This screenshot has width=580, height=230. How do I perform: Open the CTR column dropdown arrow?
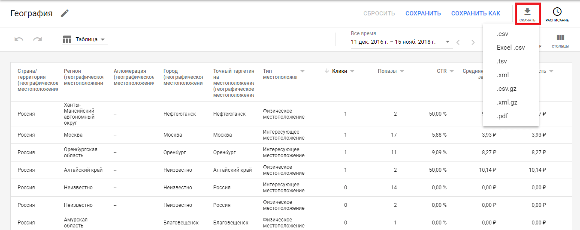pyautogui.click(x=452, y=72)
